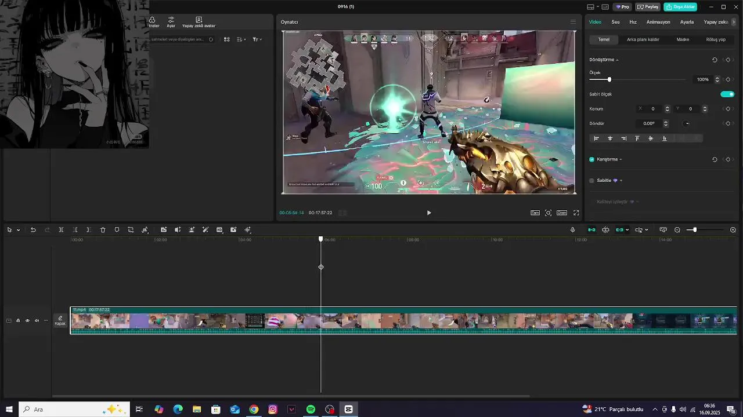Image resolution: width=743 pixels, height=417 pixels.
Task: Lock the main track
Action: point(18,320)
